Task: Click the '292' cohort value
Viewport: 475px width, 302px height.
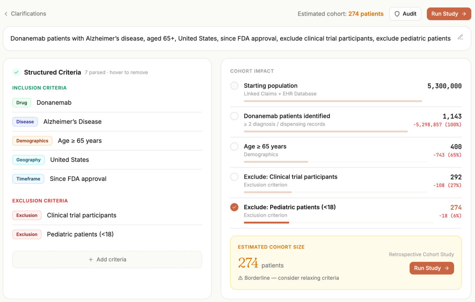Action: point(456,177)
